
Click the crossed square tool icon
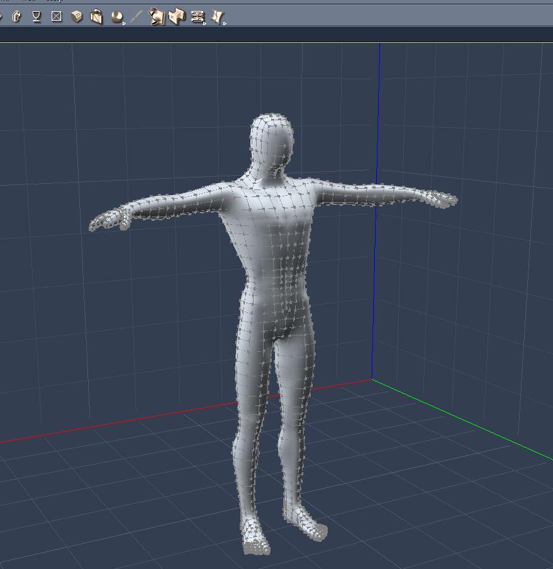pos(56,16)
